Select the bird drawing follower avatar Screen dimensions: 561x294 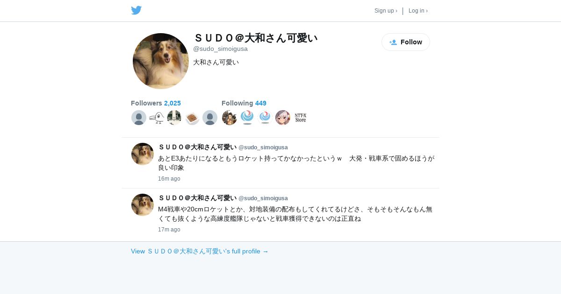[x=157, y=118]
